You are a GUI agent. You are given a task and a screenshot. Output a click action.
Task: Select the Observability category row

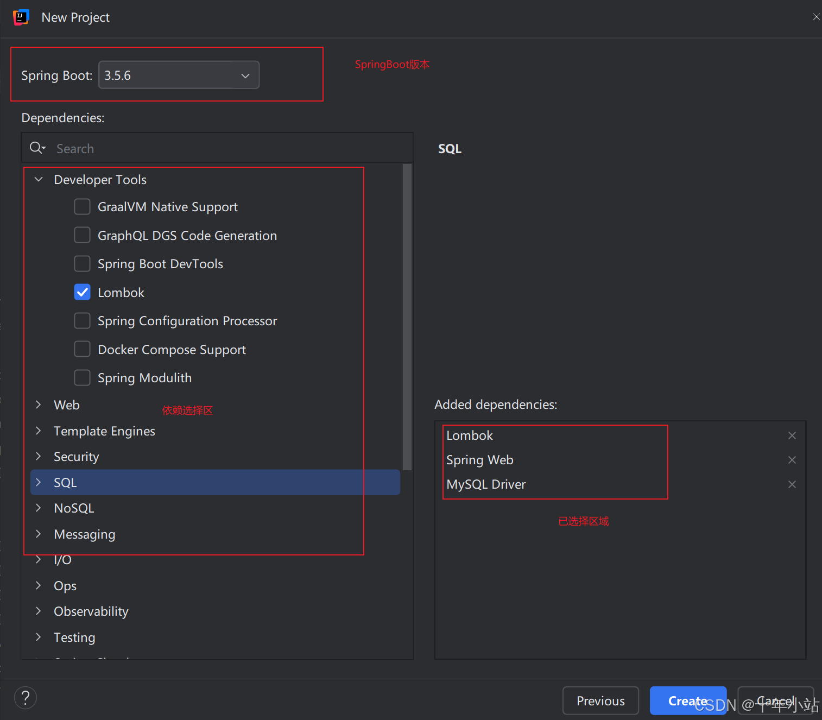216,611
